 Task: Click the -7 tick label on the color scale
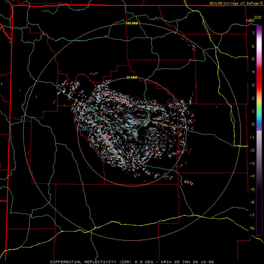[252, 215]
